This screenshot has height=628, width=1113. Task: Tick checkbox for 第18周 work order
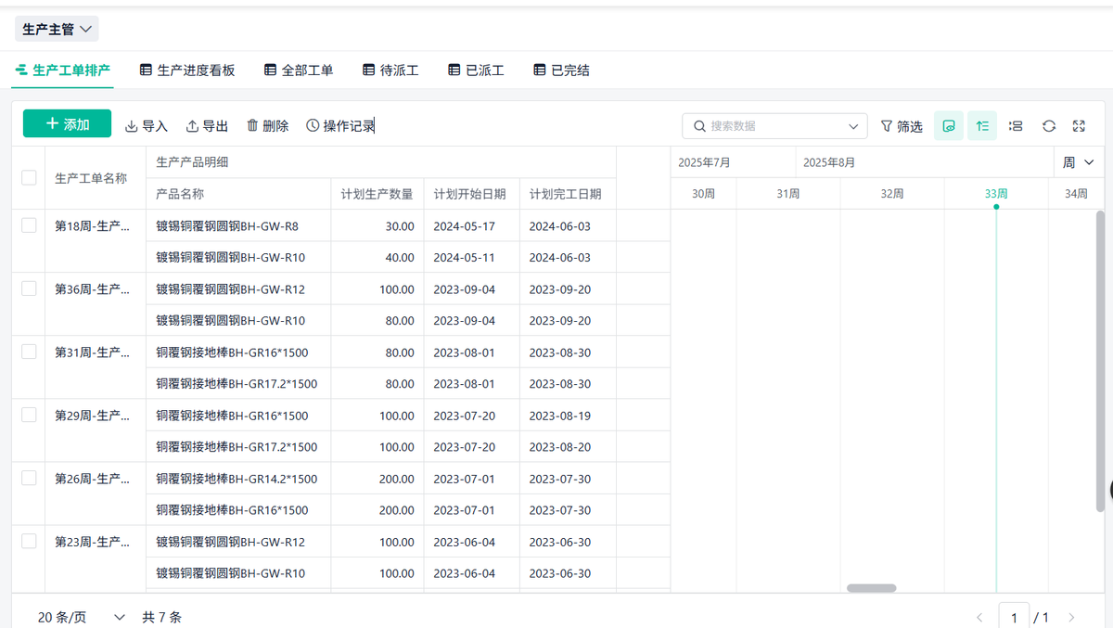29,225
